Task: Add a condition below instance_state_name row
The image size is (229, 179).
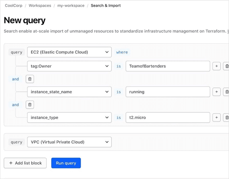Action: point(216,92)
